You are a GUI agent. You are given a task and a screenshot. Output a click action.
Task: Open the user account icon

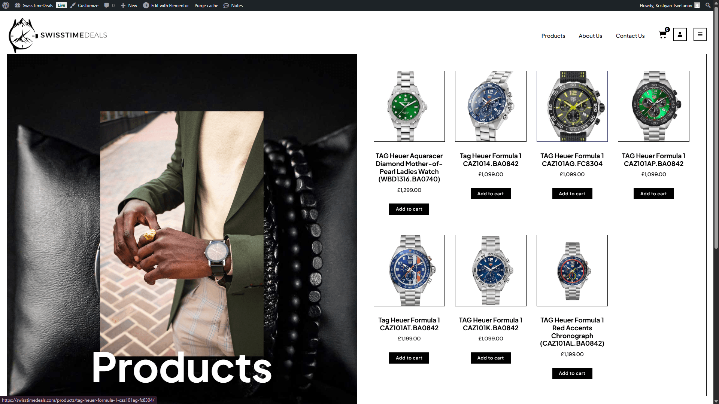click(680, 34)
